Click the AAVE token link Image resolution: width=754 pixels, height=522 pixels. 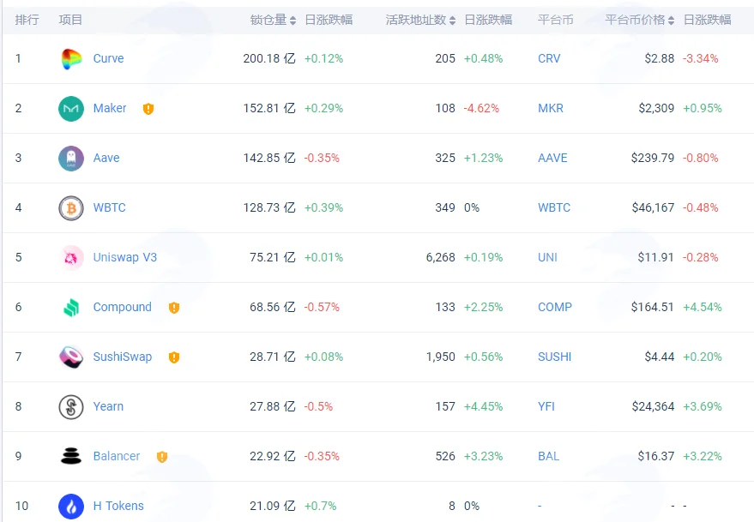pos(552,158)
